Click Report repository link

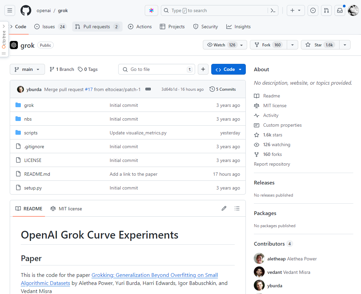272,164
